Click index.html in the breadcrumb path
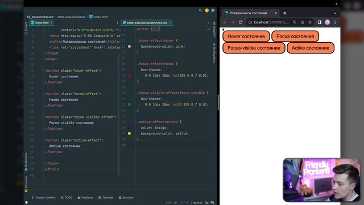The height and width of the screenshot is (205, 364). point(98,17)
